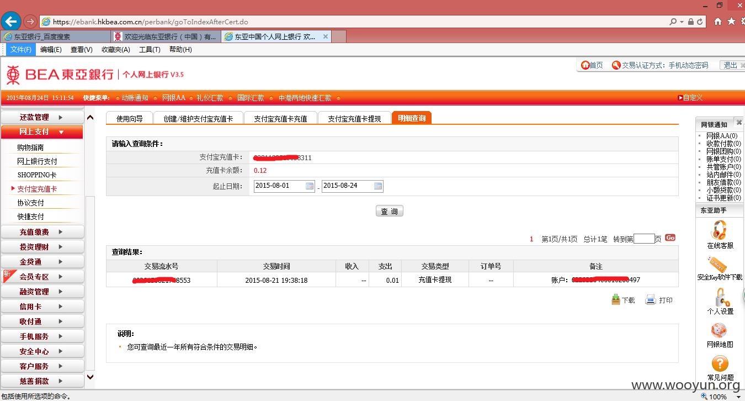
Task: Expand the 收付通 menu
Action: pyautogui.click(x=42, y=321)
